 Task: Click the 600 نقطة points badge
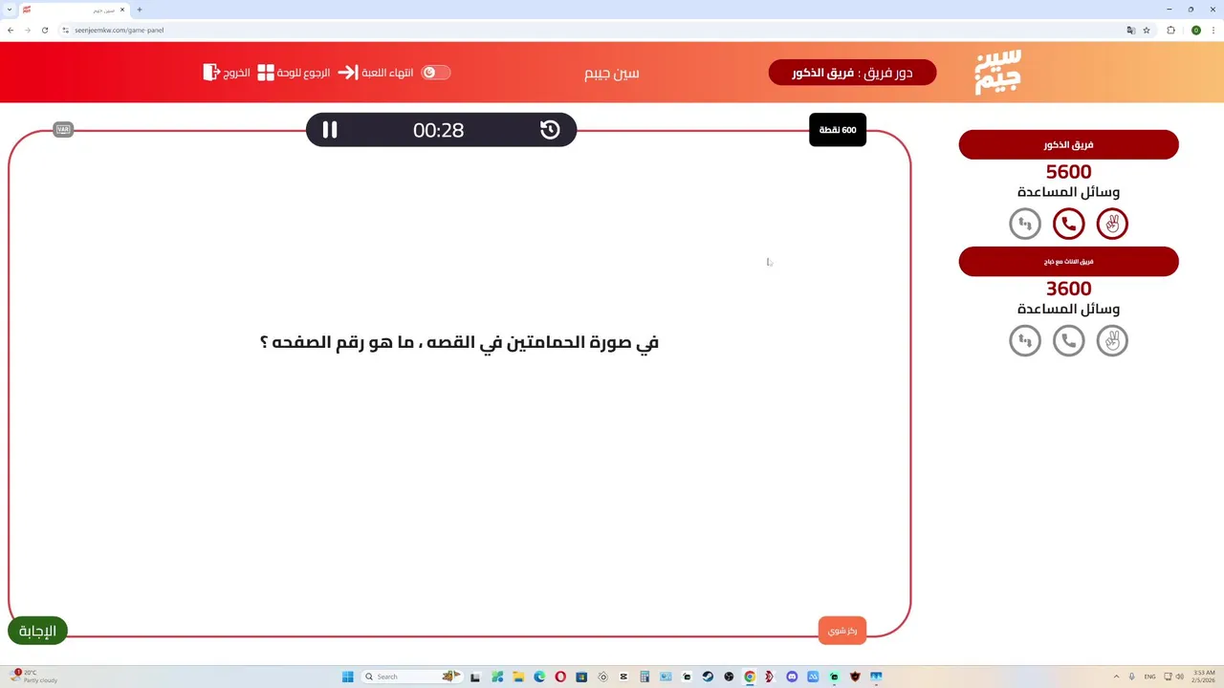pos(838,130)
